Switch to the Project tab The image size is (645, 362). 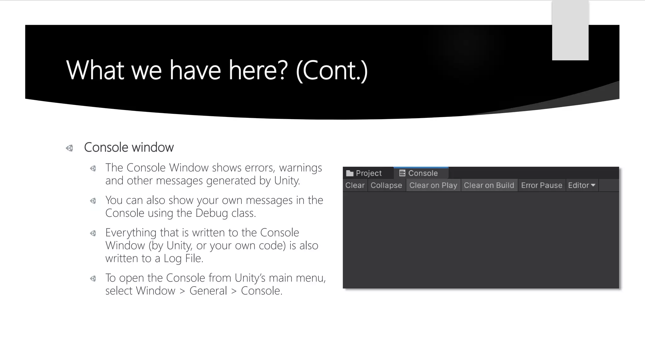pos(368,173)
